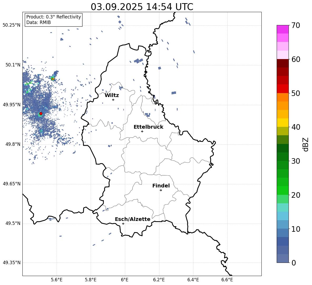Image resolution: width=312 pixels, height=285 pixels.
Task: Click the 10 value on colorbar
Action: (x=296, y=229)
